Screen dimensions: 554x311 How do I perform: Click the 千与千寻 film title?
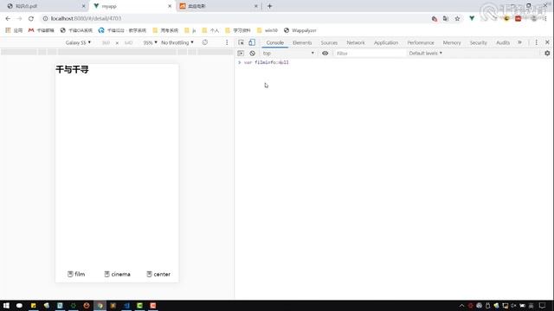point(72,69)
